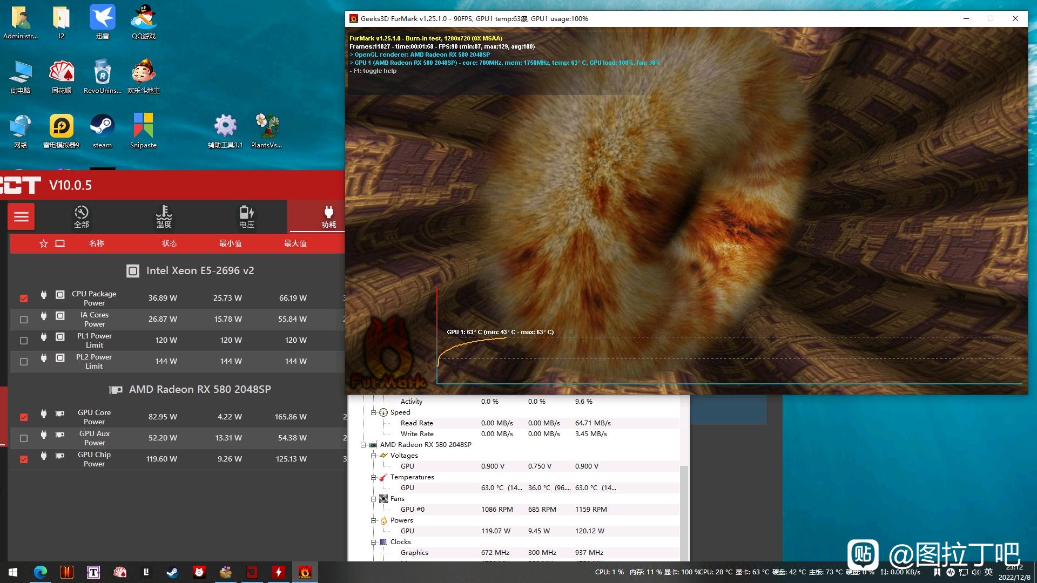This screenshot has height=583, width=1037.
Task: Open the I2 folder icon on desktop
Action: pyautogui.click(x=61, y=23)
